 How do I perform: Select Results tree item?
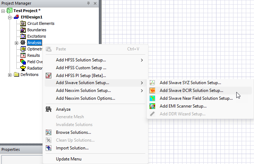click(34, 55)
